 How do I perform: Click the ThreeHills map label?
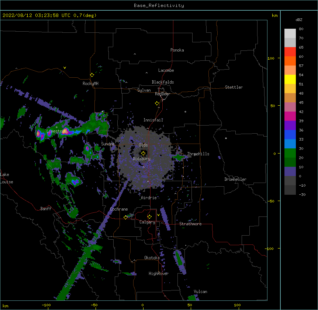[198, 154]
